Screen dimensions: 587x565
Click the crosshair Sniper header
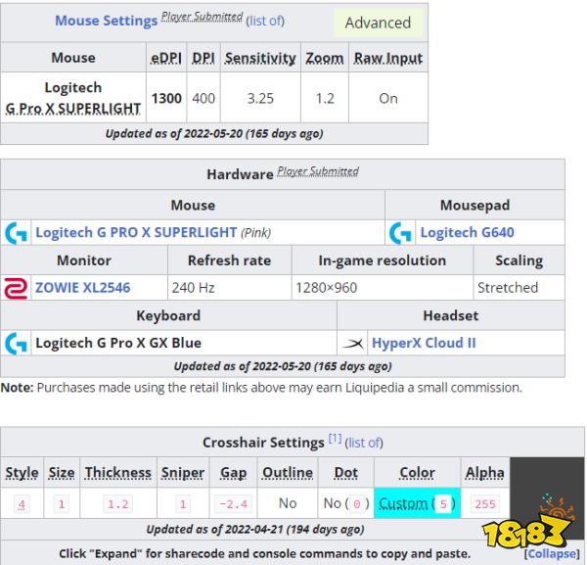click(183, 472)
